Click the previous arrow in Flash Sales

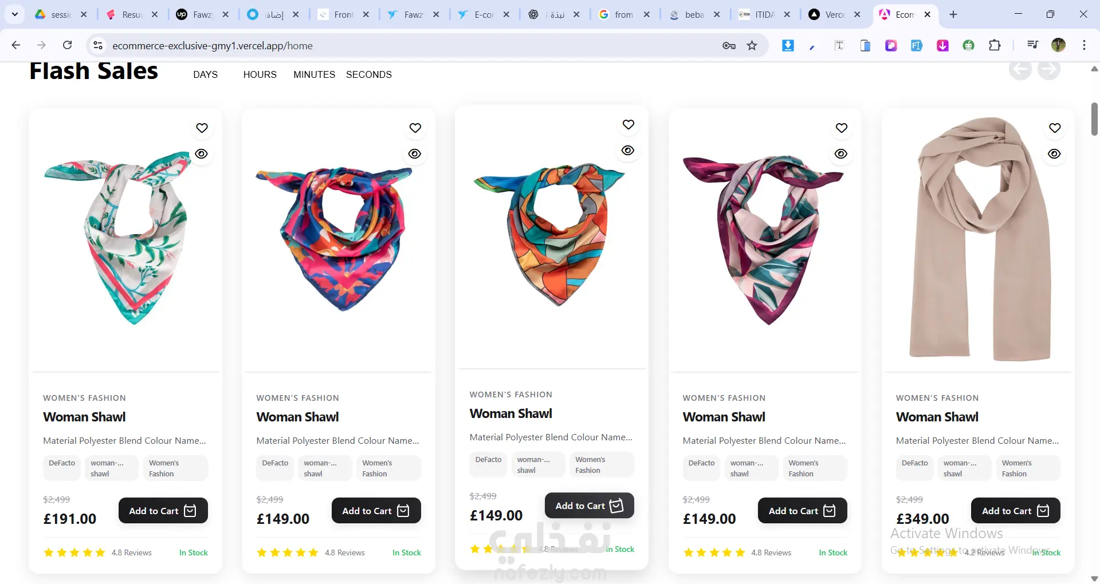pos(1020,70)
